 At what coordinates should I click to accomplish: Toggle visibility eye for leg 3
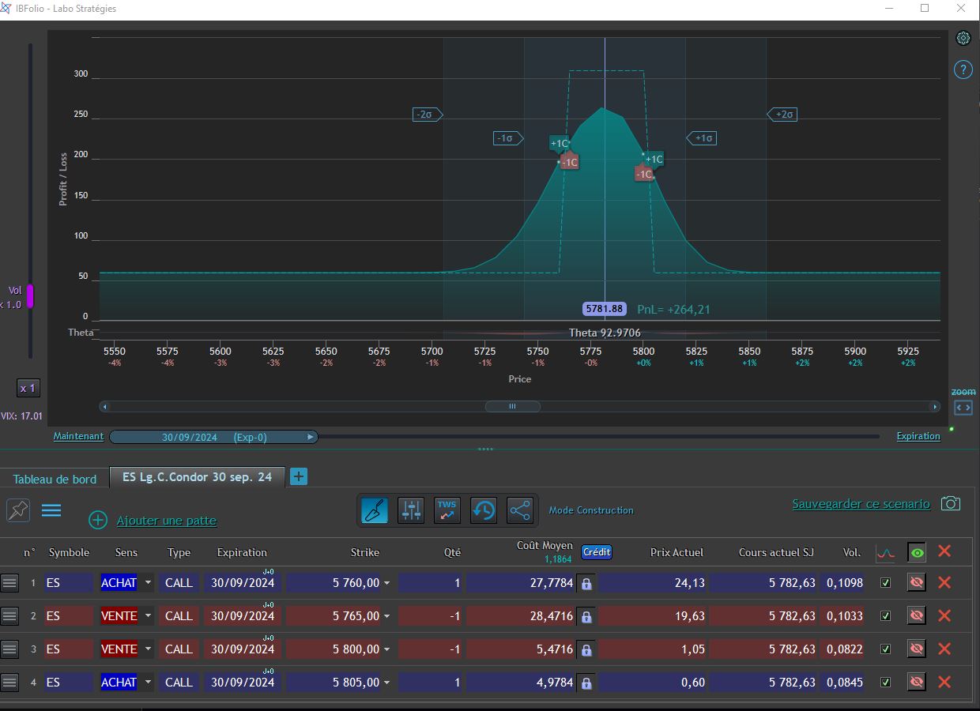click(x=916, y=649)
